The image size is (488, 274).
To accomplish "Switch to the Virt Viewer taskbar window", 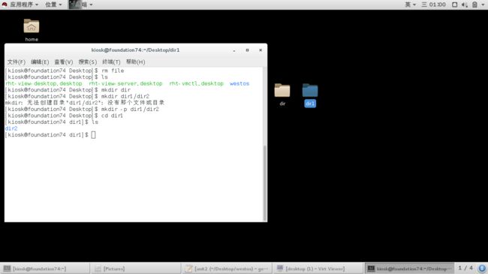I will (x=318, y=269).
